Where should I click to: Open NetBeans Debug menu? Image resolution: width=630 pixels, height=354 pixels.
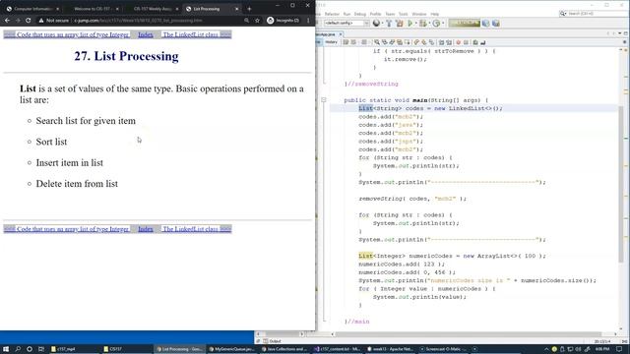pos(360,14)
